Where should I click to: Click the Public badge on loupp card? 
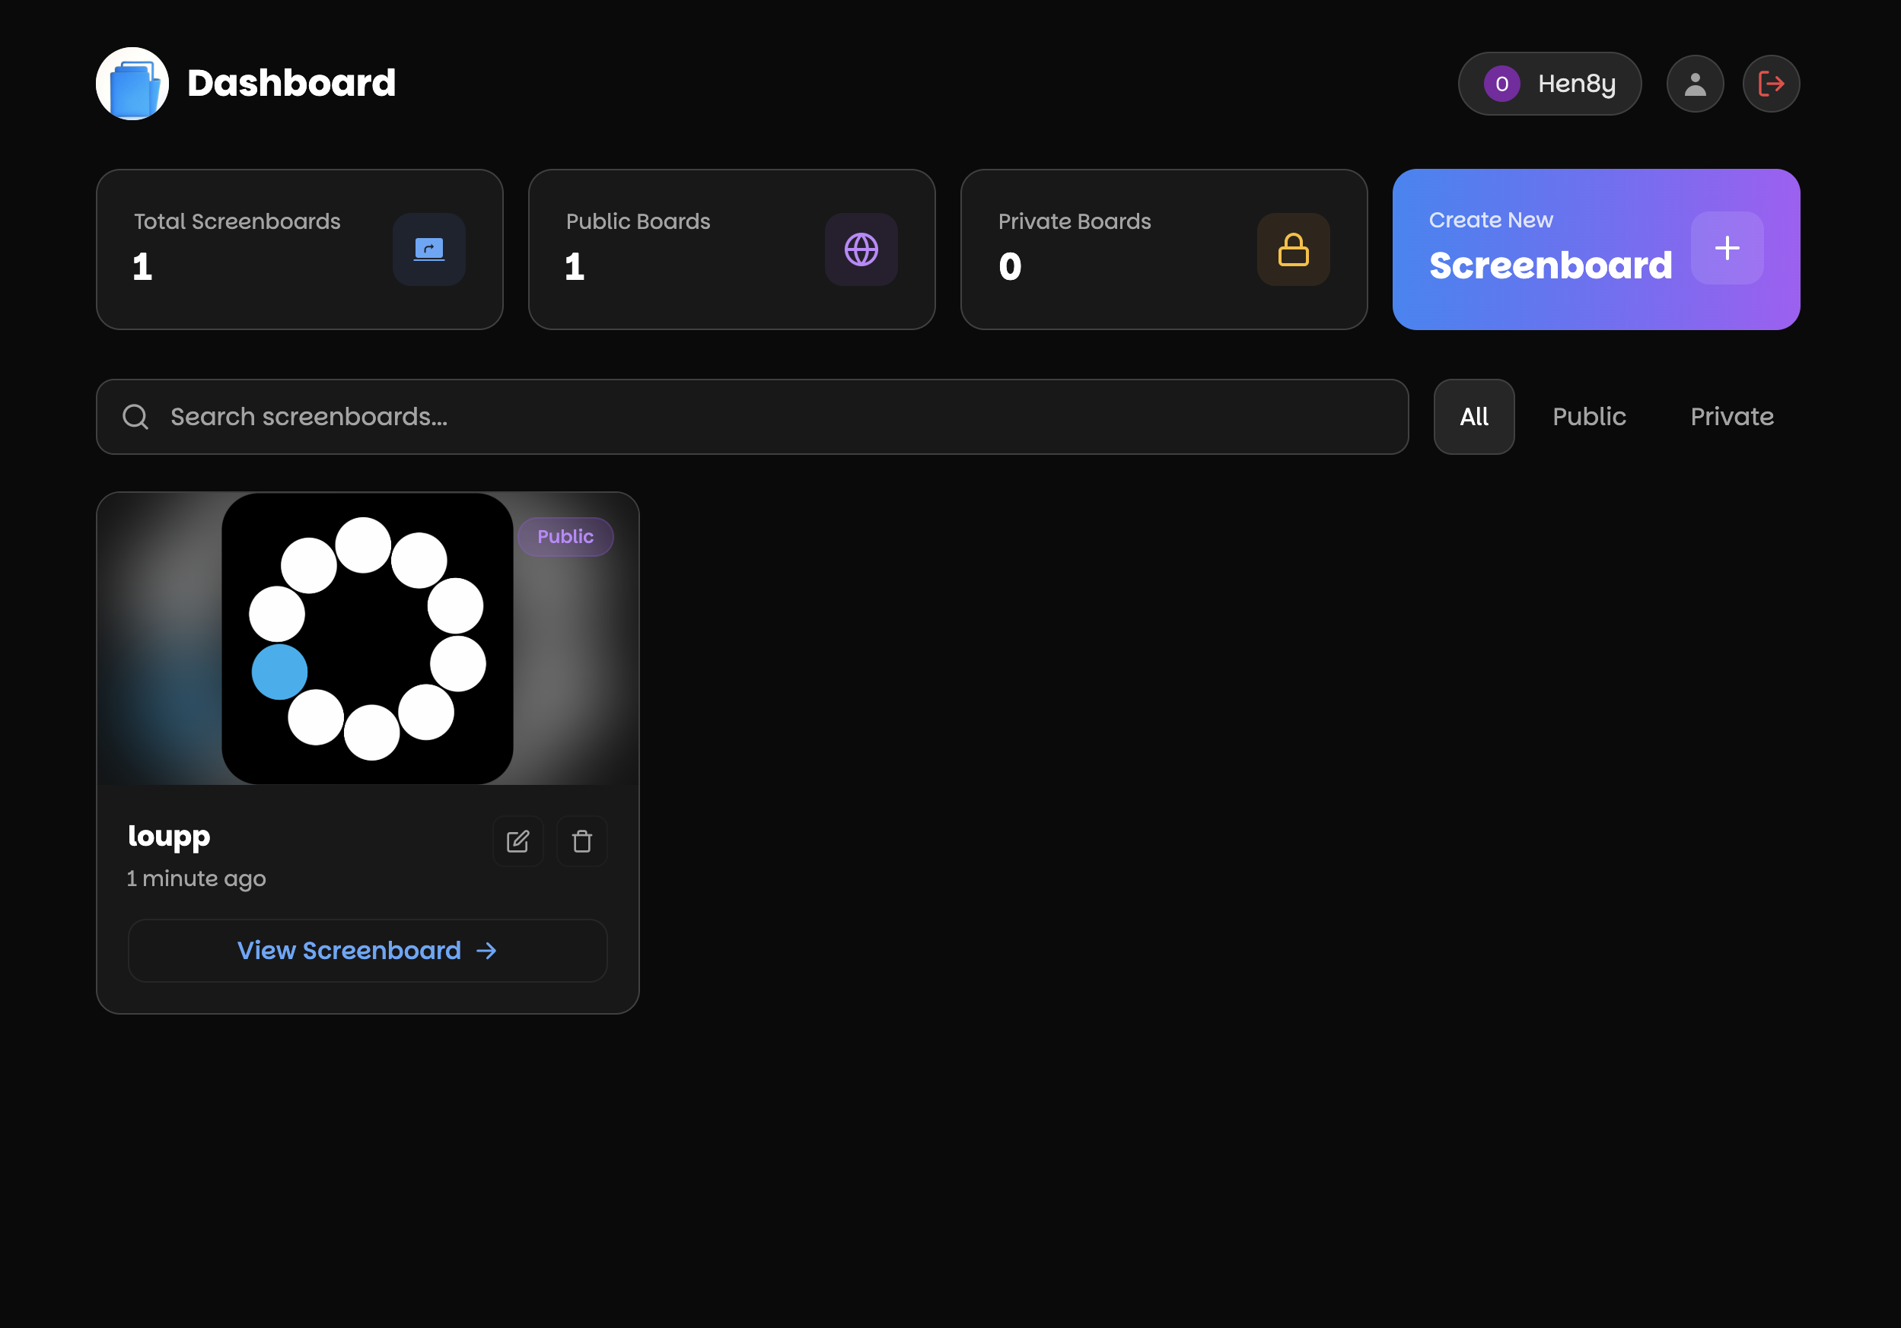(565, 536)
